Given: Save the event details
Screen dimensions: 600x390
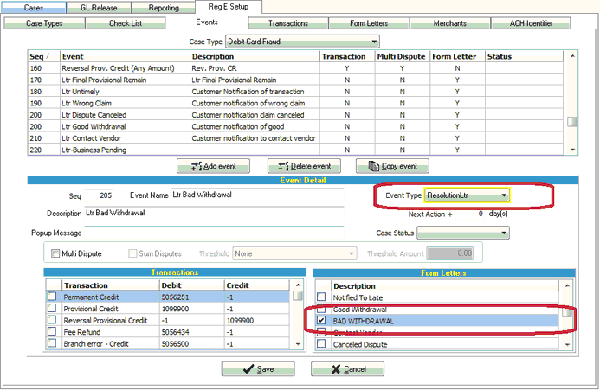Looking at the screenshot, I should tap(258, 369).
